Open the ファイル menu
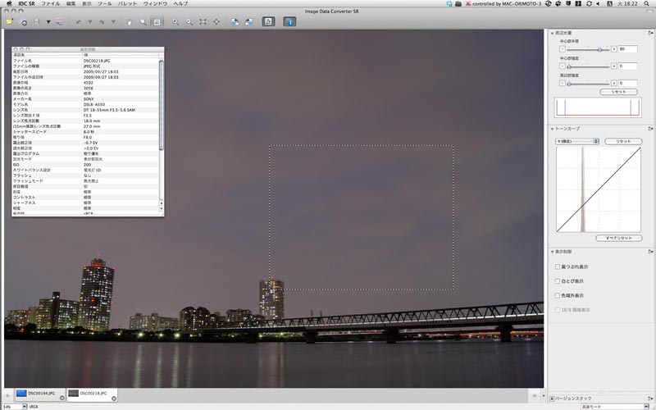This screenshot has width=656, height=410. [50, 3]
